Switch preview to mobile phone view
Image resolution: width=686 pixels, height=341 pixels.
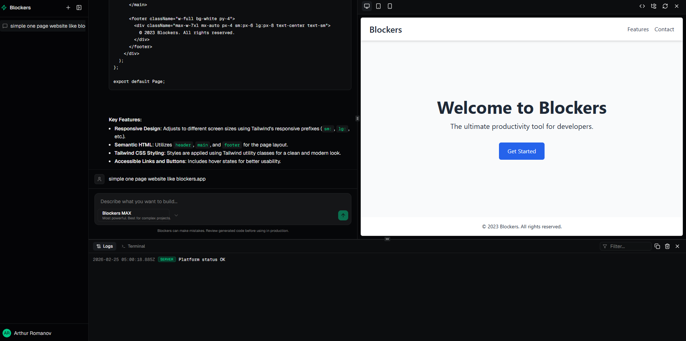point(390,6)
